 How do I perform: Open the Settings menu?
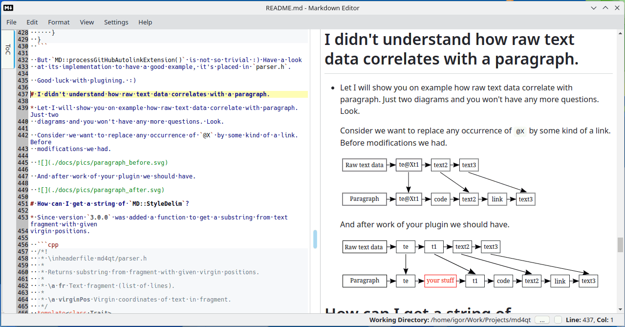(x=116, y=22)
